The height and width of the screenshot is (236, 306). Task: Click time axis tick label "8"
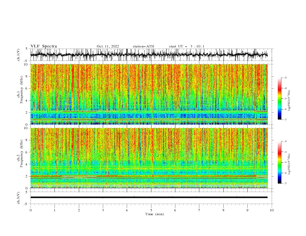pyautogui.click(x=223, y=210)
